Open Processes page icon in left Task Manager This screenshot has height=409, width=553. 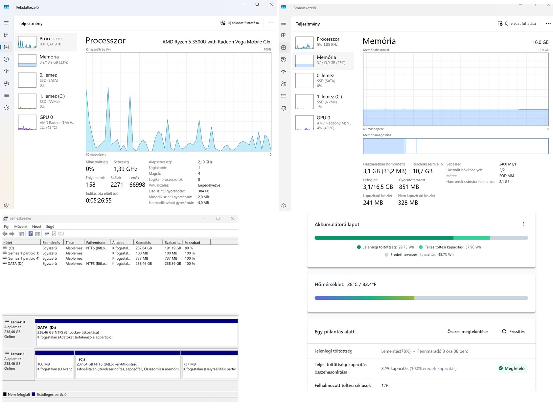[x=6, y=35]
